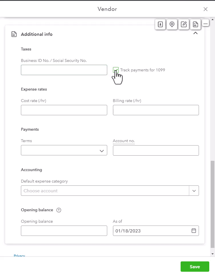The image size is (215, 274).
Task: Collapse the Additional info section chevron
Action: tap(196, 33)
